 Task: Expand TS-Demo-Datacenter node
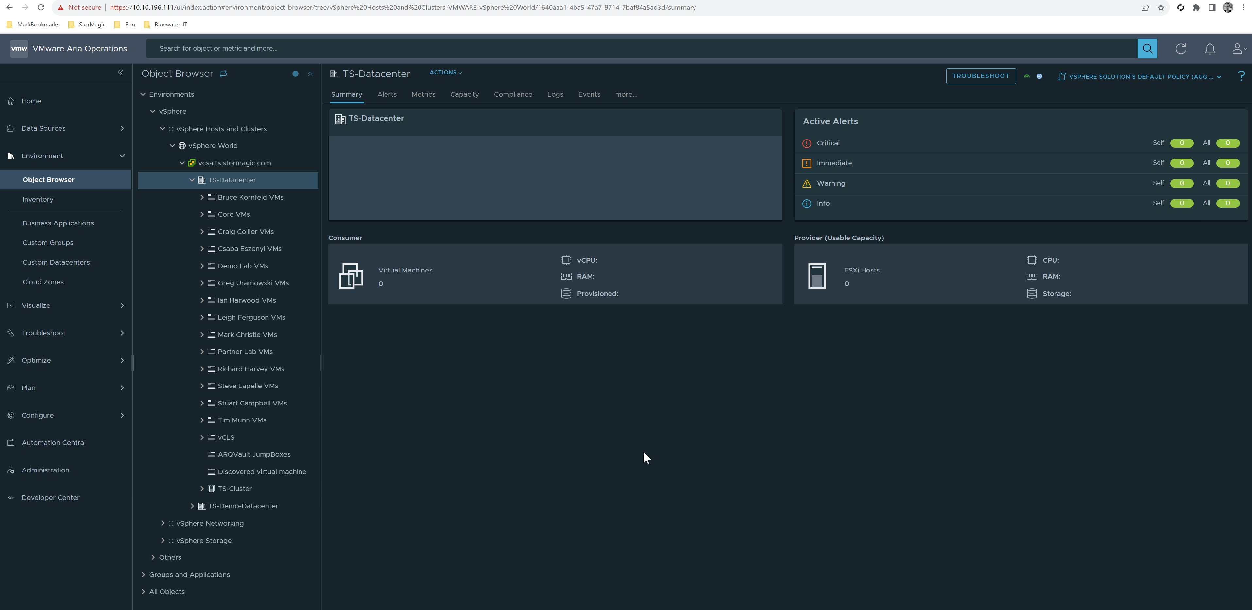click(192, 506)
